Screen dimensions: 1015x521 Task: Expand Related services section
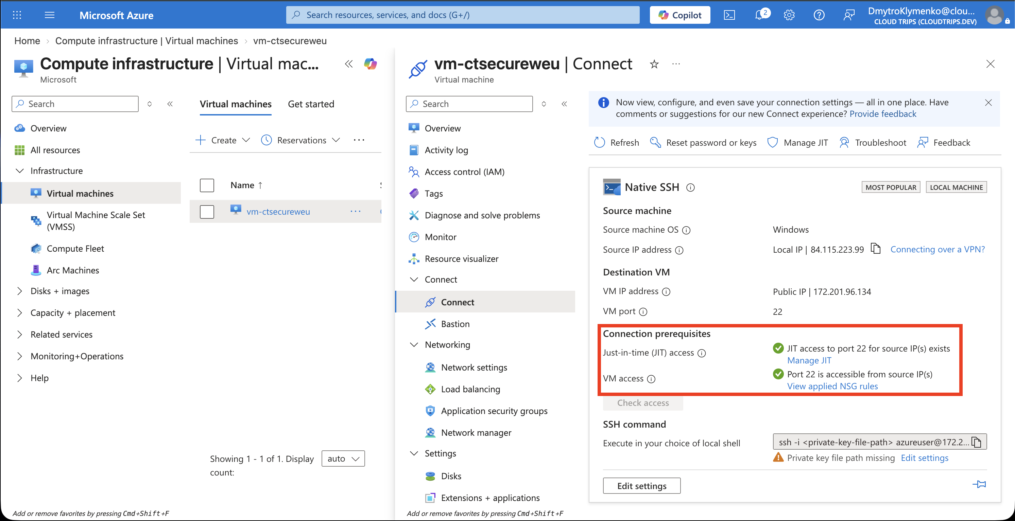click(x=19, y=334)
